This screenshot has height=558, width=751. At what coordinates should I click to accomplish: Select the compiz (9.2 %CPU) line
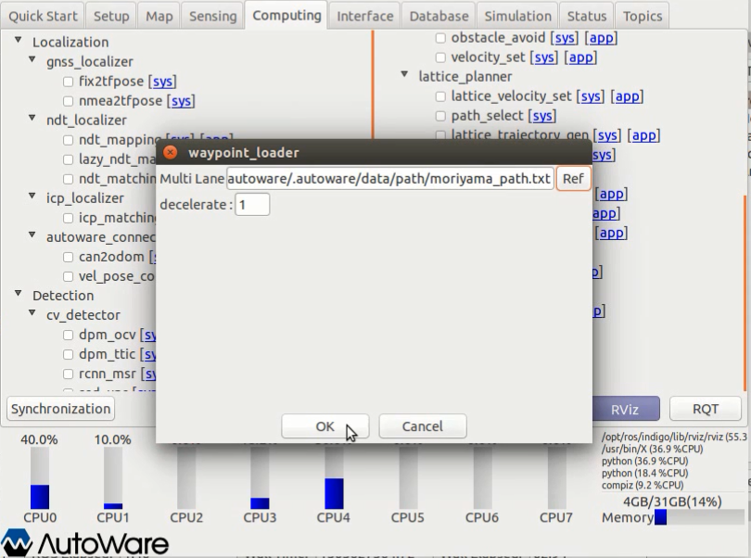643,485
